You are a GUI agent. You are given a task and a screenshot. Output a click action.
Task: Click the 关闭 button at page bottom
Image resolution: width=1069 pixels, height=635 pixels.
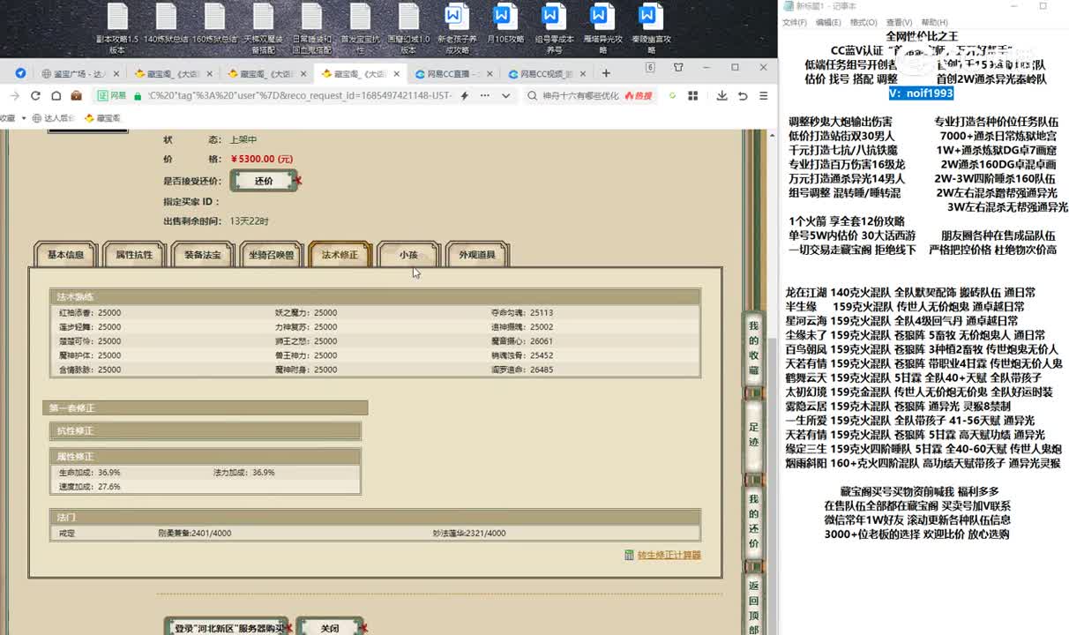330,628
